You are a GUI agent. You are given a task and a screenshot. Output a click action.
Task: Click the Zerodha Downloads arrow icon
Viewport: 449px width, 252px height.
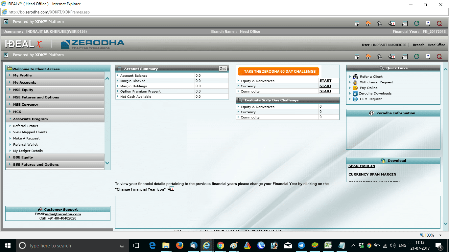pos(355,93)
